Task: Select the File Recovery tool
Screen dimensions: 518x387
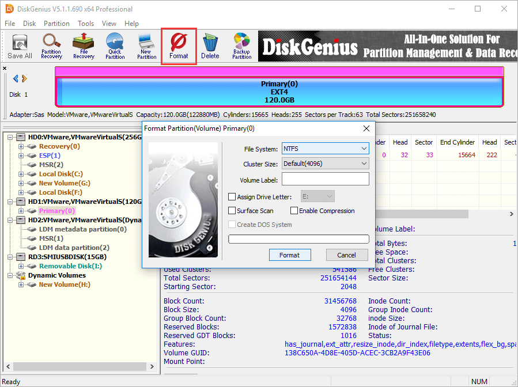Action: point(83,46)
